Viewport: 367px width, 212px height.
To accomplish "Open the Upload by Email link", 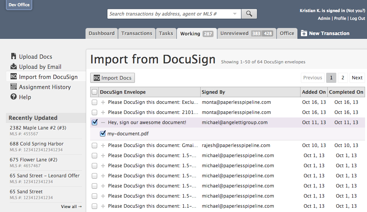I will [40, 67].
